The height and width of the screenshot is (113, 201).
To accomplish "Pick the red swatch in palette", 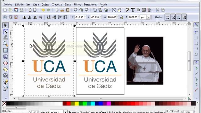I will pos(68,104).
